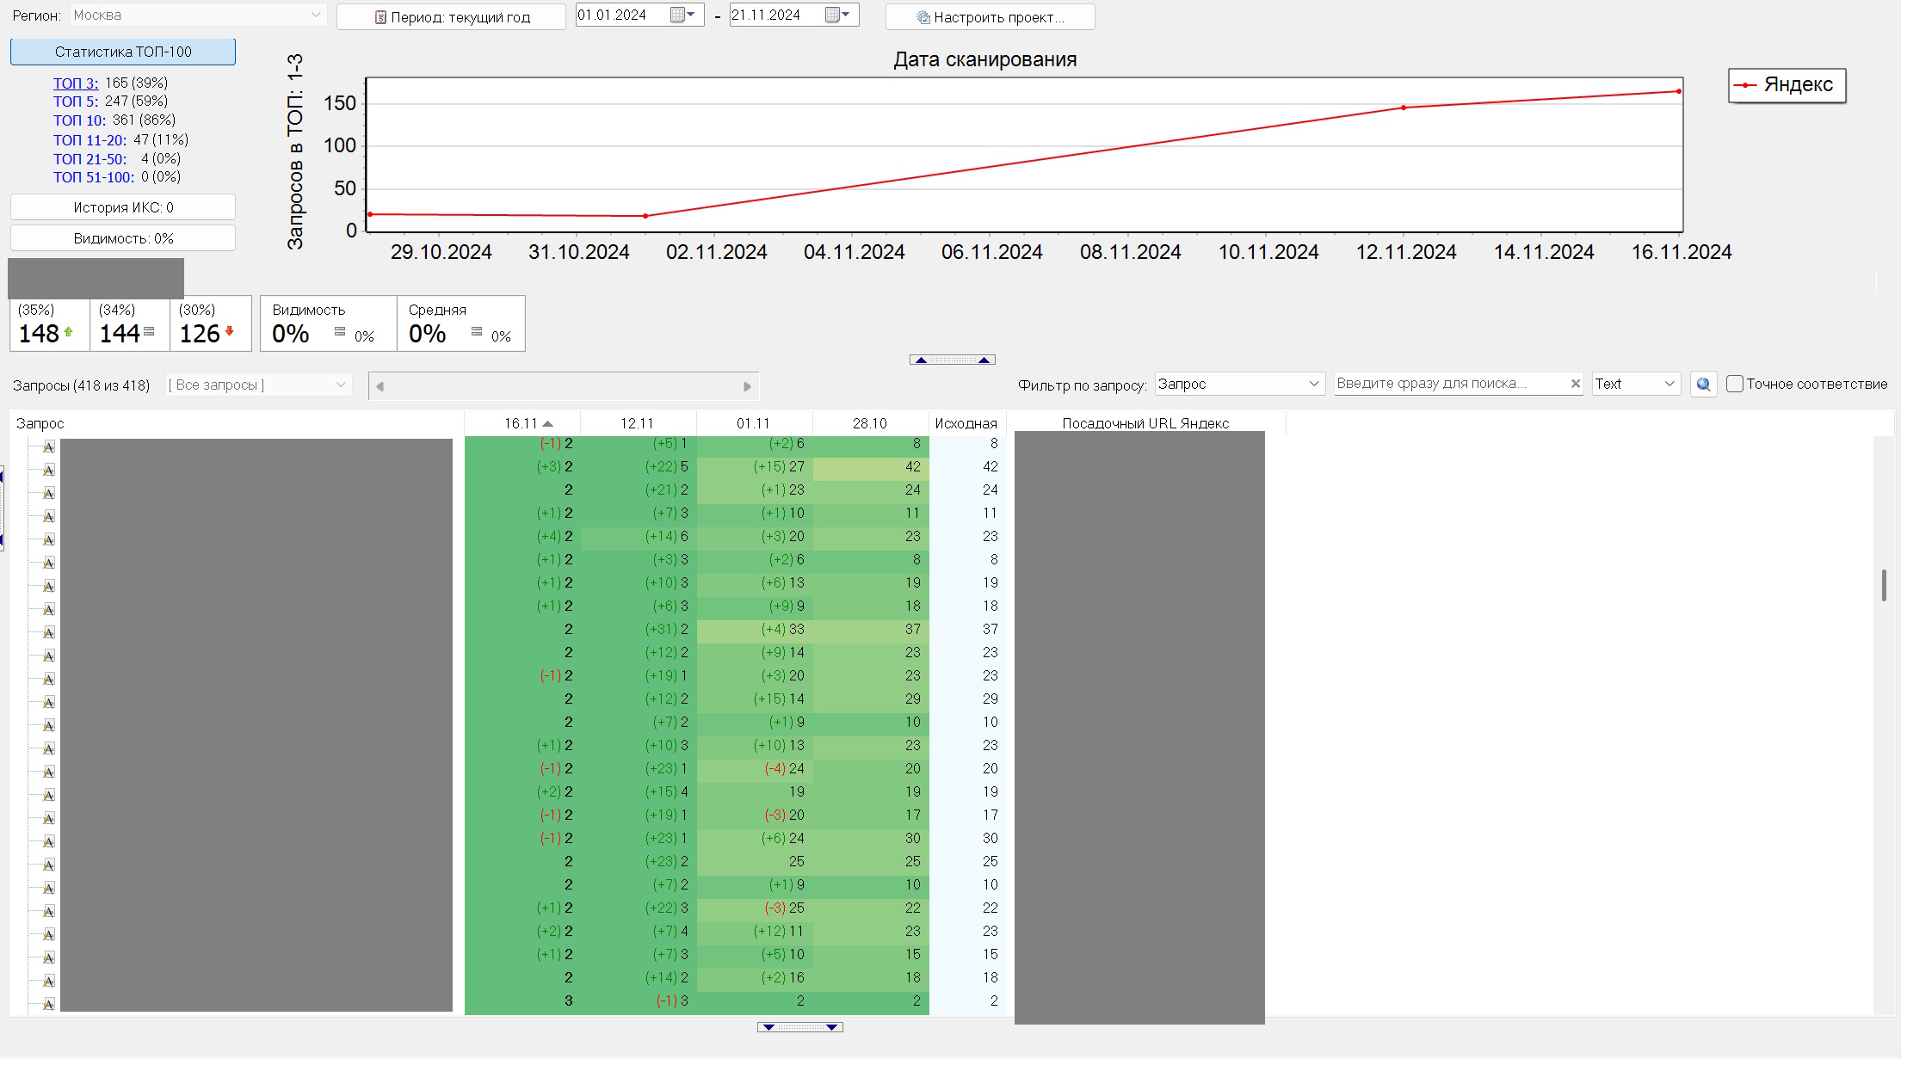The image size is (1907, 1065).
Task: Enable the Точное соответствие checkbox
Action: tap(1735, 385)
